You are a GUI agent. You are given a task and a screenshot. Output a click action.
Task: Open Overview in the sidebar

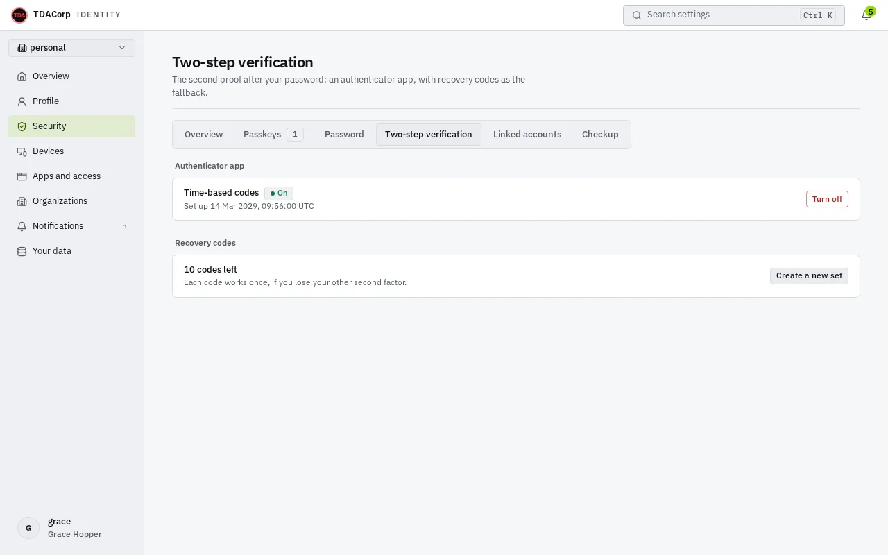tap(72, 76)
